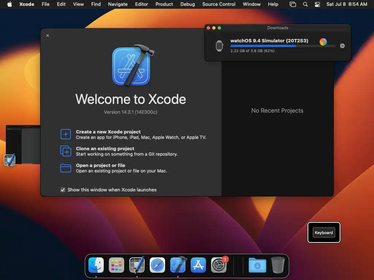Open the Trash from the Dock
The height and width of the screenshot is (280, 374).
coord(278,265)
